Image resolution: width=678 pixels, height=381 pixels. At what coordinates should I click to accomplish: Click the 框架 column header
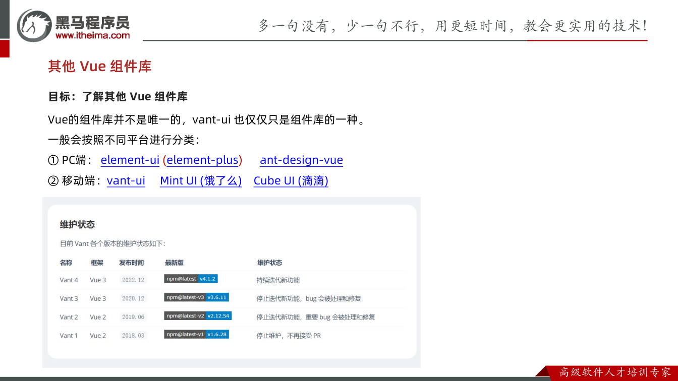pos(97,263)
